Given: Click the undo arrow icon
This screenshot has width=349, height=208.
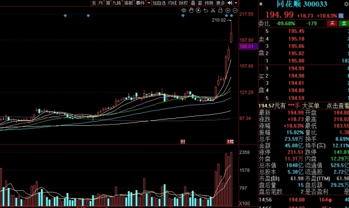Looking at the screenshot, I should click(206, 10).
